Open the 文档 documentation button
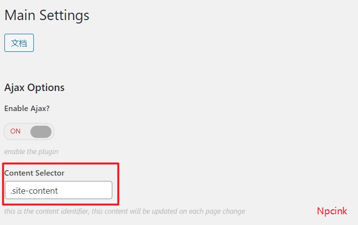 [19, 43]
